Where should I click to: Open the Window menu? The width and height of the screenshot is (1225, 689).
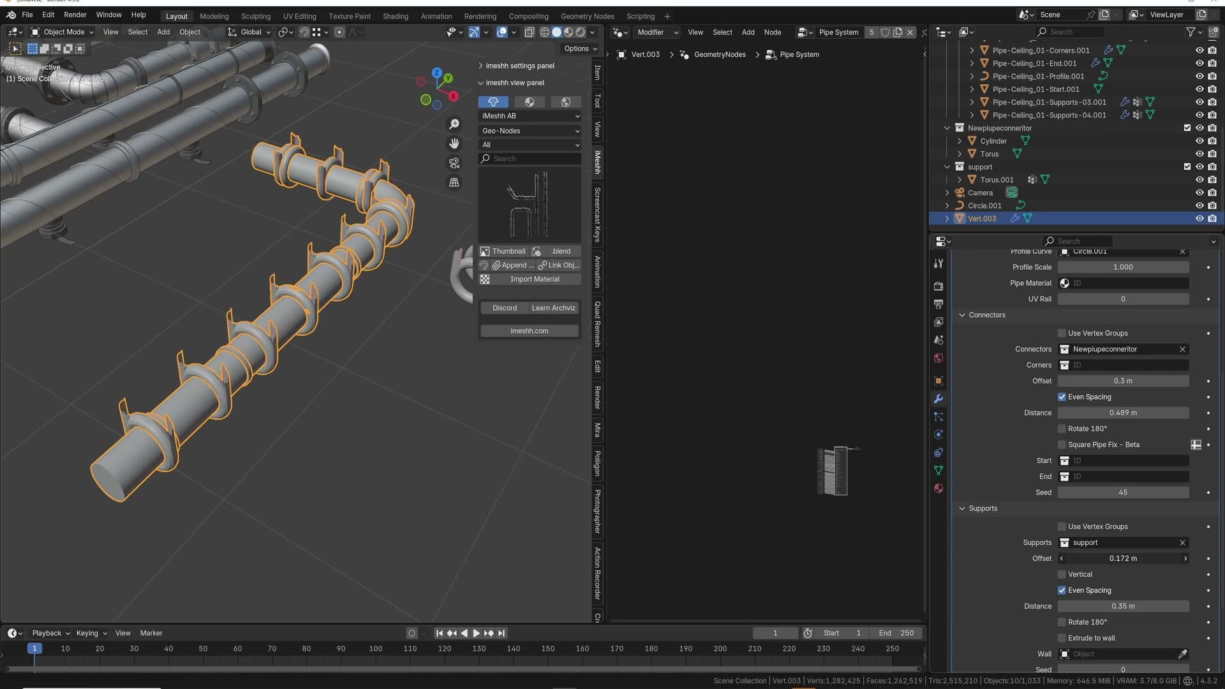pos(108,15)
